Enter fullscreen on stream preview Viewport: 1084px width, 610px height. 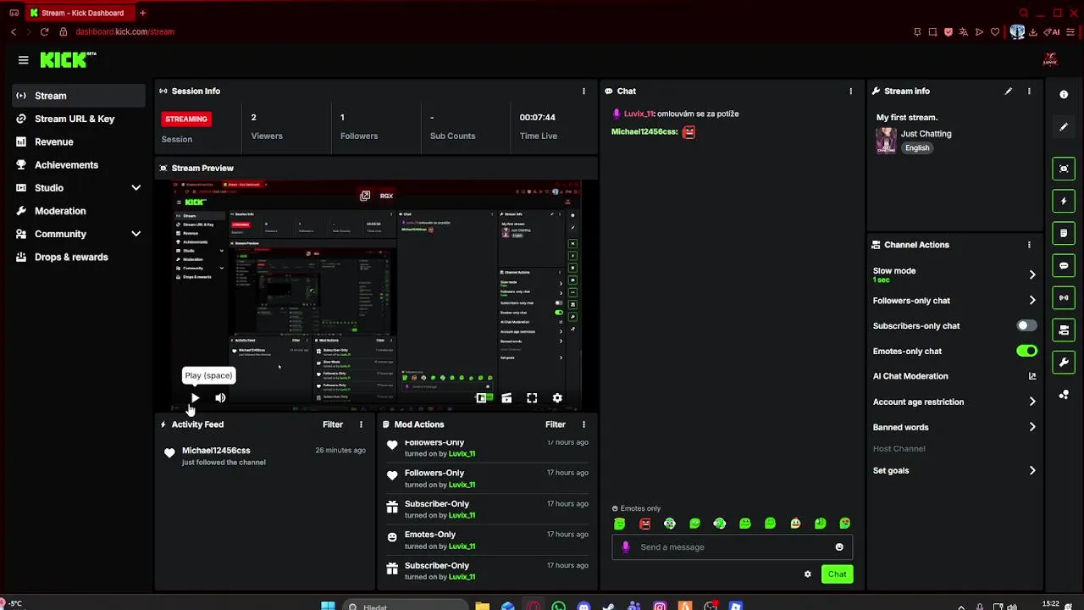tap(532, 397)
